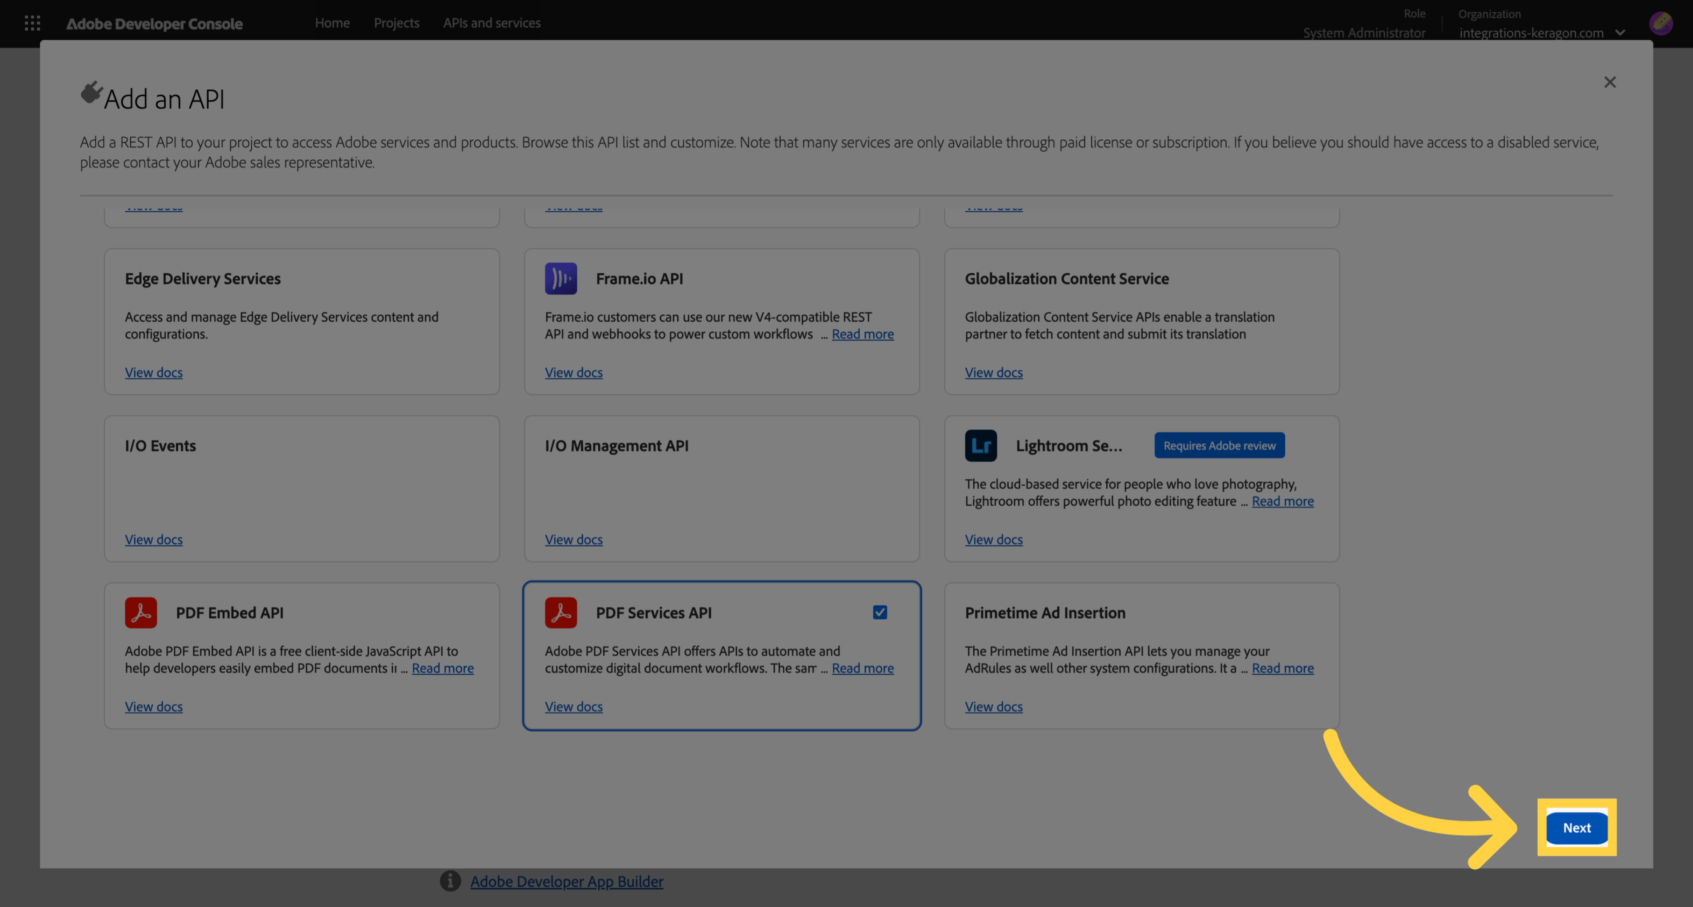Select the I/O Events card title

tap(160, 445)
